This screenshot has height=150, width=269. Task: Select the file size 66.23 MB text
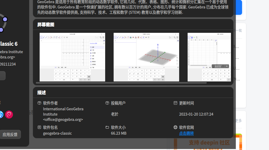coord(119,133)
